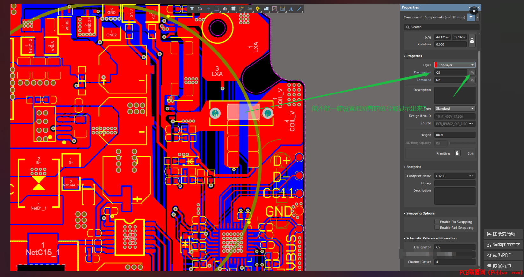Click the Properties panel title tab
This screenshot has height=277, width=524.
410,7
